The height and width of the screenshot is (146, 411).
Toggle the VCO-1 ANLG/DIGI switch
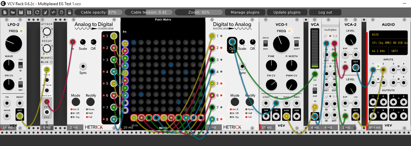click(265, 43)
